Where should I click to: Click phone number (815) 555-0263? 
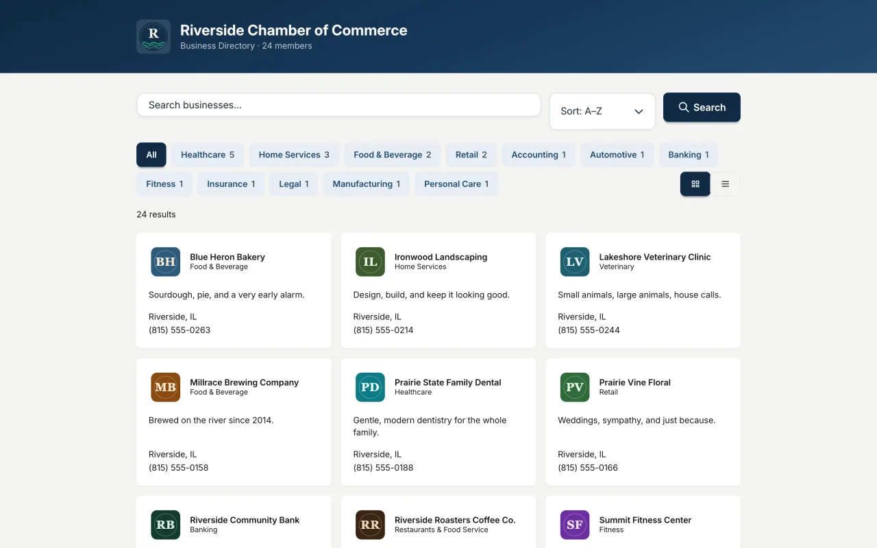180,330
